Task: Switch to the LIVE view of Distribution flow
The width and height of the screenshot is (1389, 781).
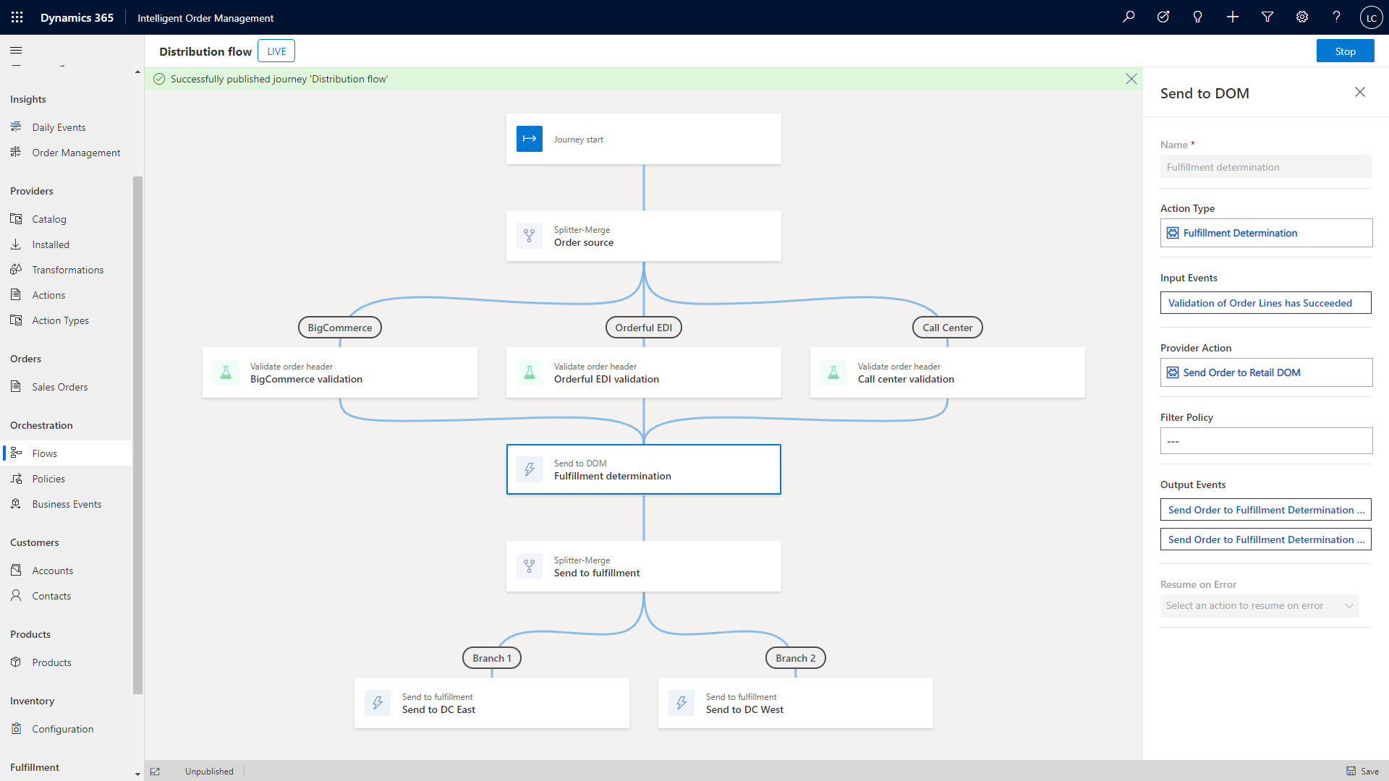Action: [x=276, y=51]
